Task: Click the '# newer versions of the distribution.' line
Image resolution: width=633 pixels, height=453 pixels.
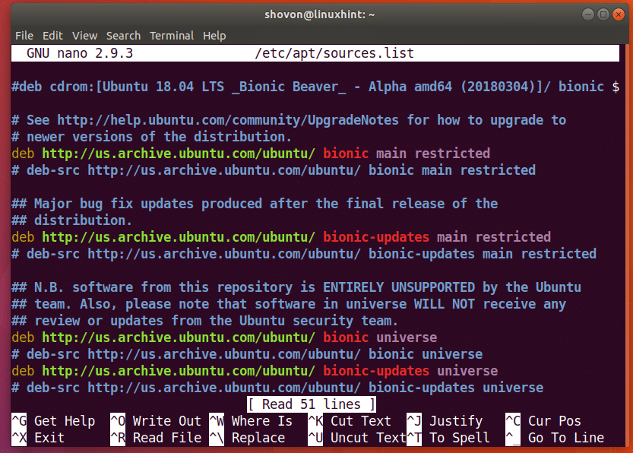Action: click(151, 137)
